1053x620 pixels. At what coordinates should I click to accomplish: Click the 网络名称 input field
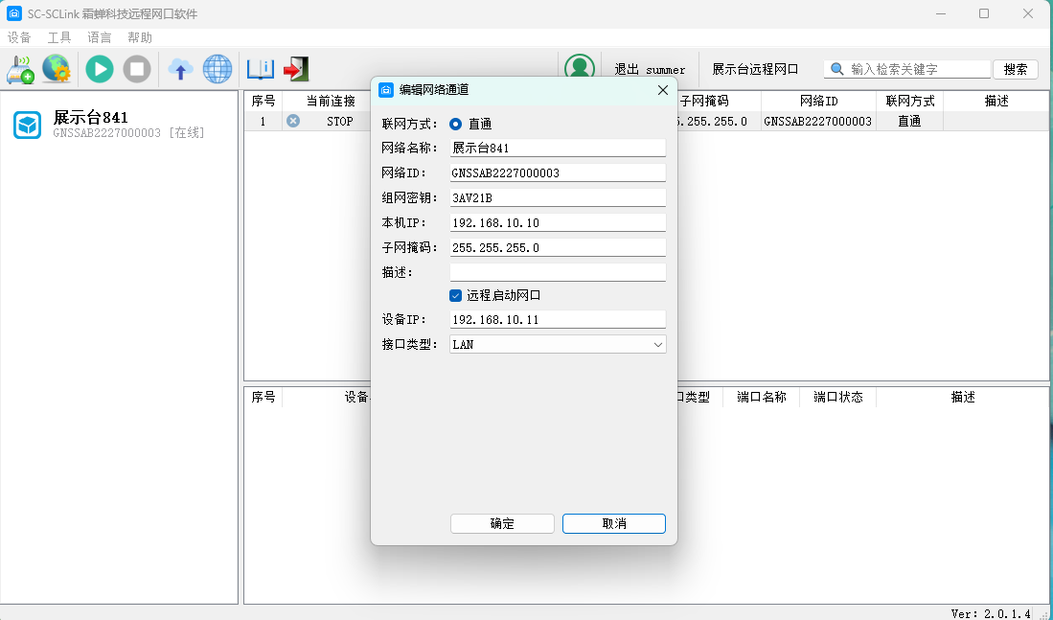558,148
